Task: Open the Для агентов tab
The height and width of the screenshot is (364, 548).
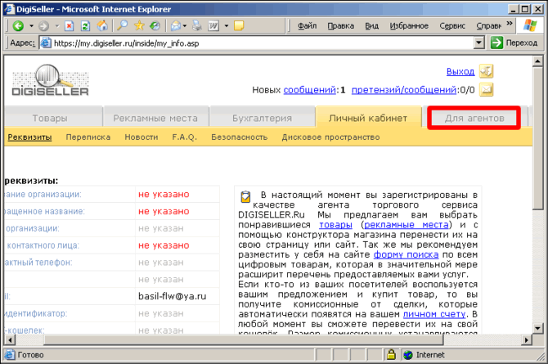Action: point(474,118)
